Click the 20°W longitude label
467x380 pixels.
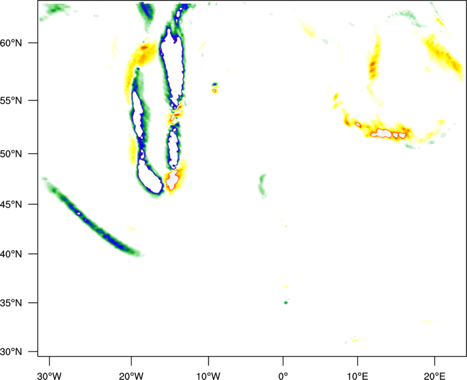click(x=131, y=376)
